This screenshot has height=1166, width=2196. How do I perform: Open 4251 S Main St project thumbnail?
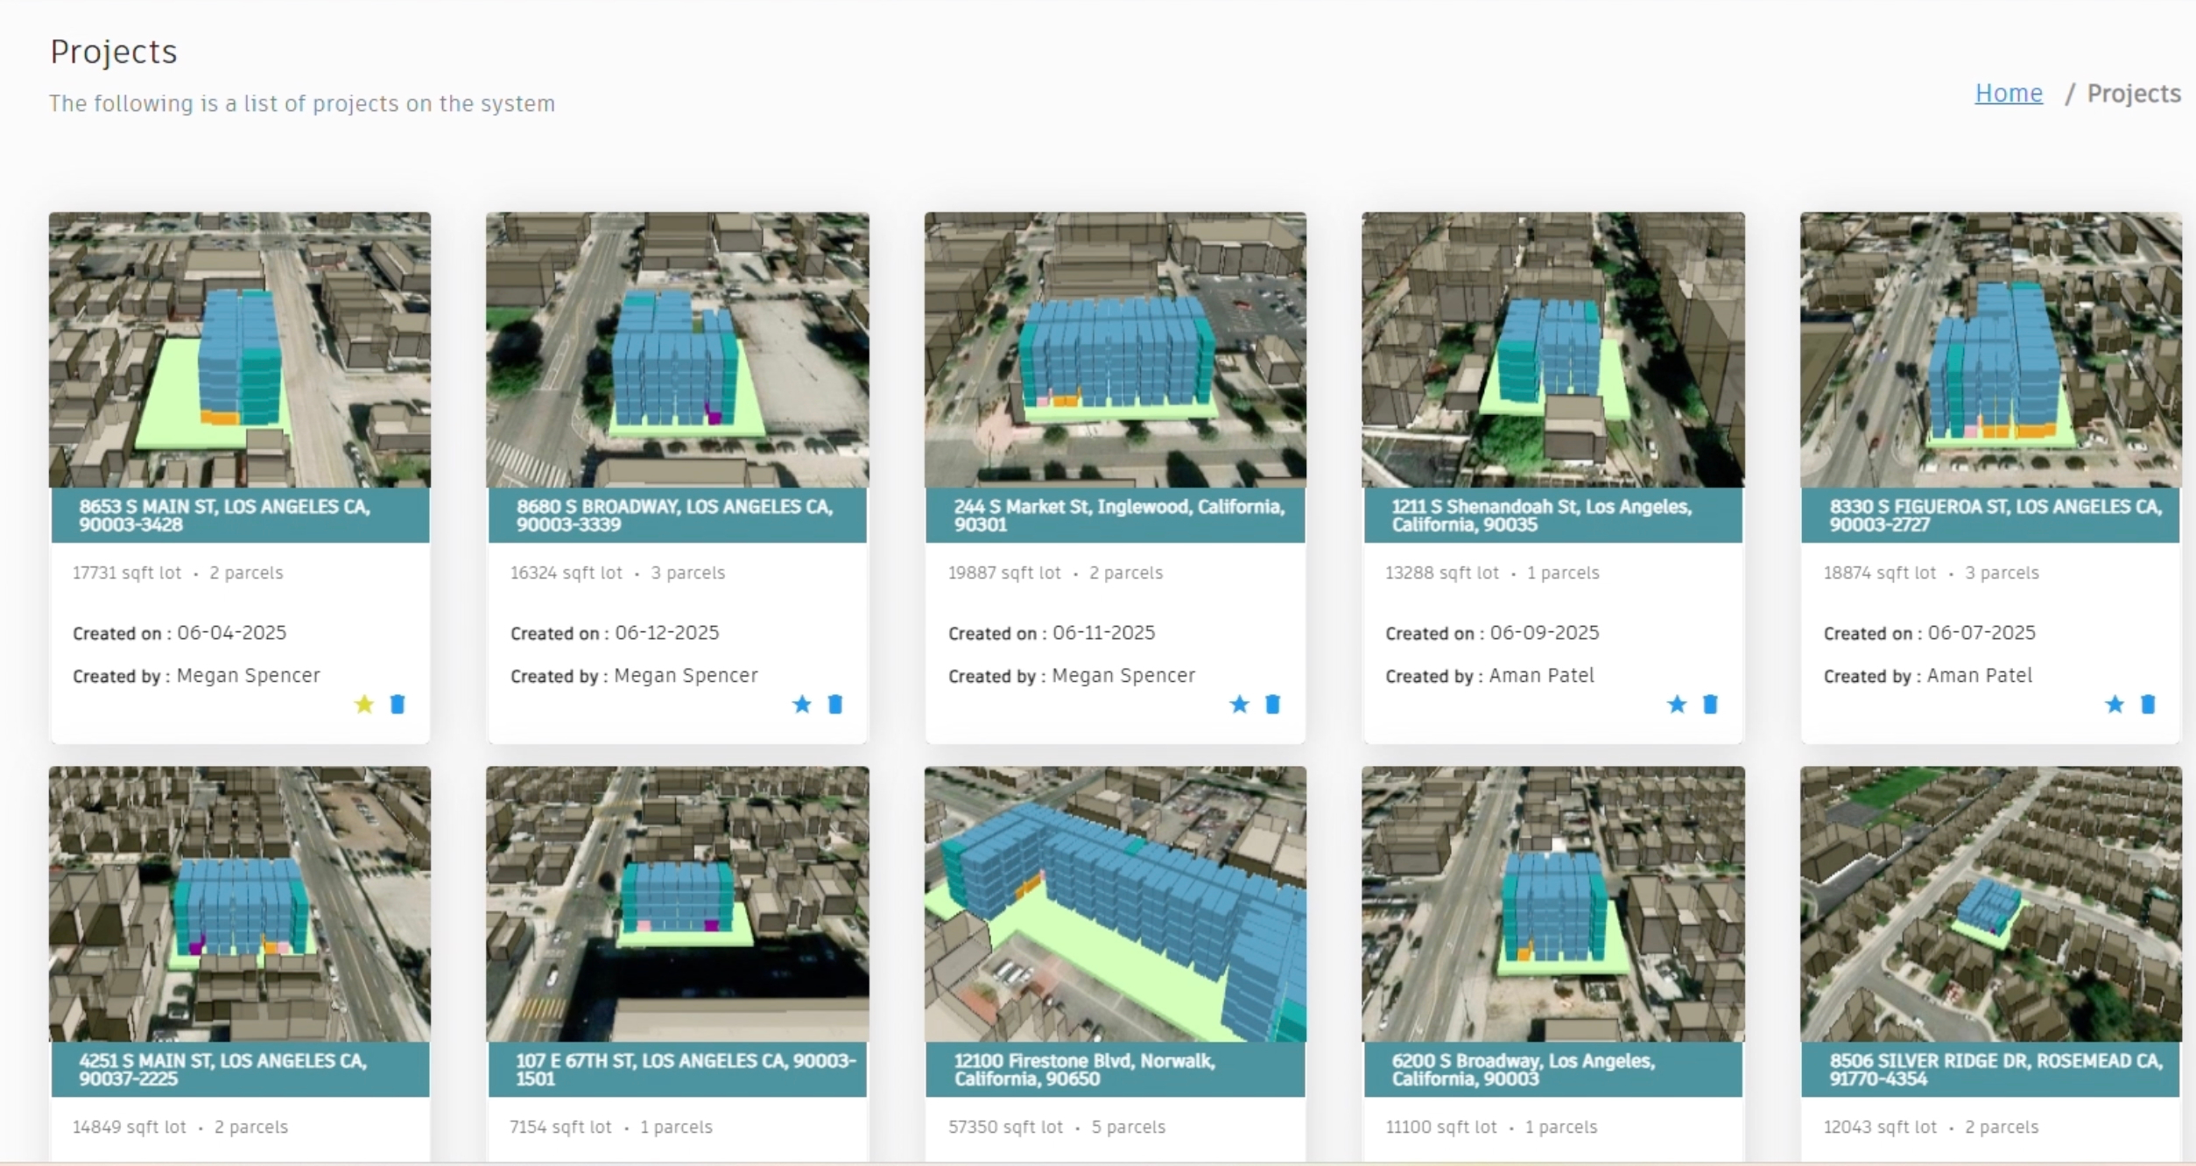[x=240, y=903]
